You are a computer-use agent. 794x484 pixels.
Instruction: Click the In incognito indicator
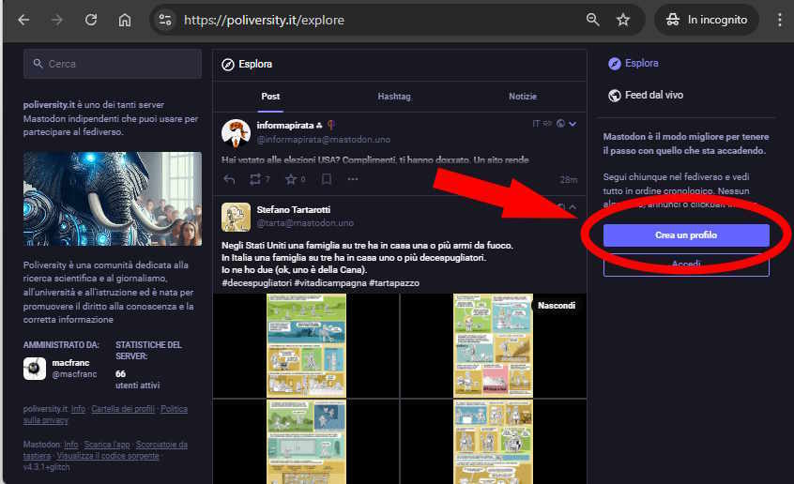click(707, 20)
